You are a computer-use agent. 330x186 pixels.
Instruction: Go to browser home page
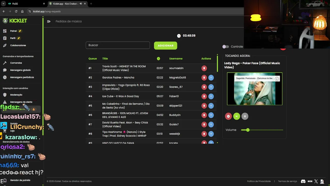22,11
